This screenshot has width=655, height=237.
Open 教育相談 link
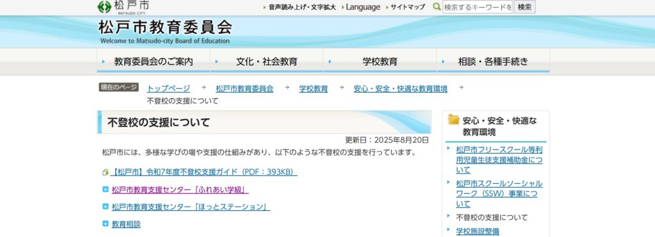click(x=126, y=224)
